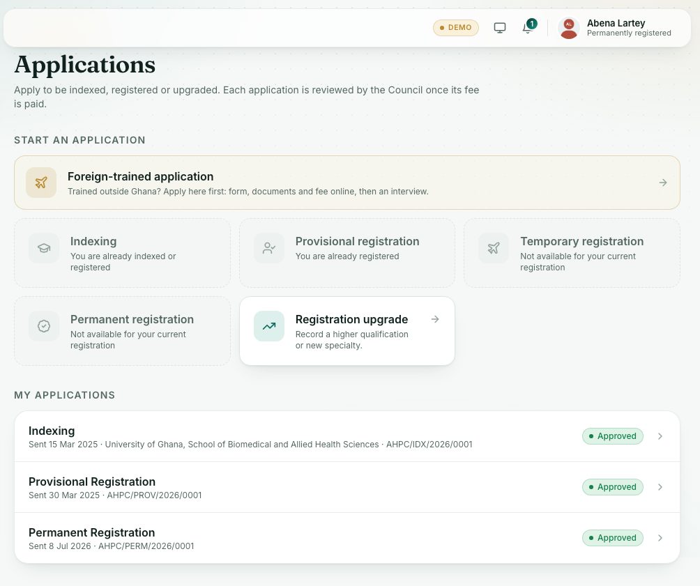This screenshot has width=700, height=586.
Task: Click 'Sent 30 Mar 2025 · AHPC/PROV/2026/0001' text
Action: tap(115, 495)
